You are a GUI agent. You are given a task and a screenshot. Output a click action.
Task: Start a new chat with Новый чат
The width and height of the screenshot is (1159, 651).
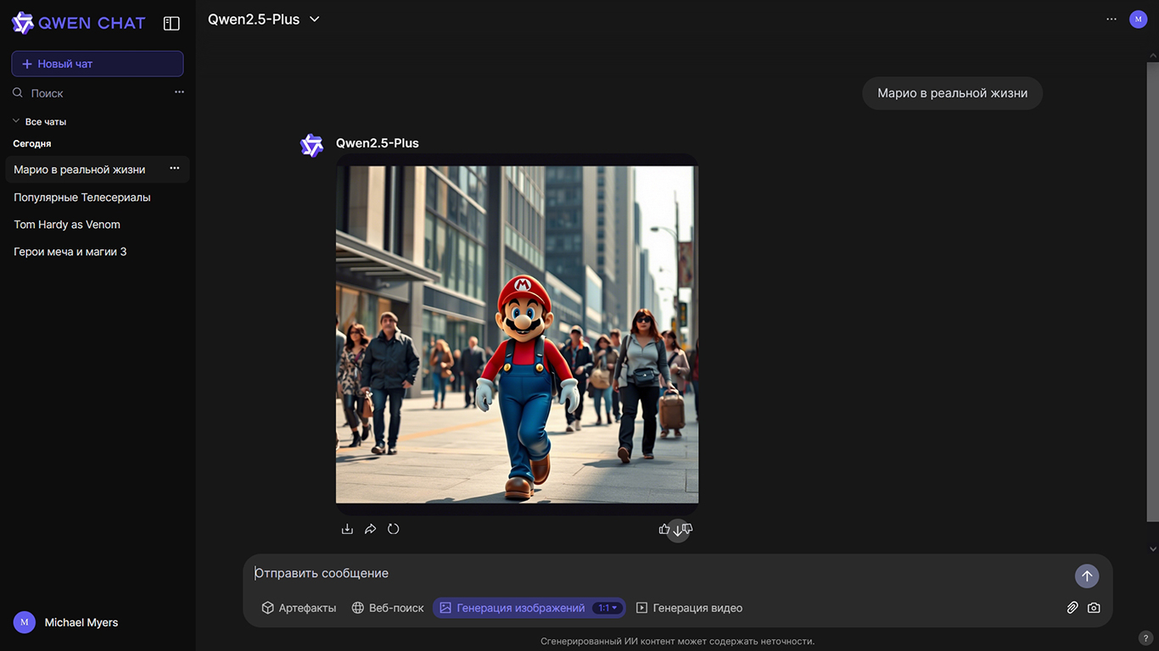tap(98, 64)
